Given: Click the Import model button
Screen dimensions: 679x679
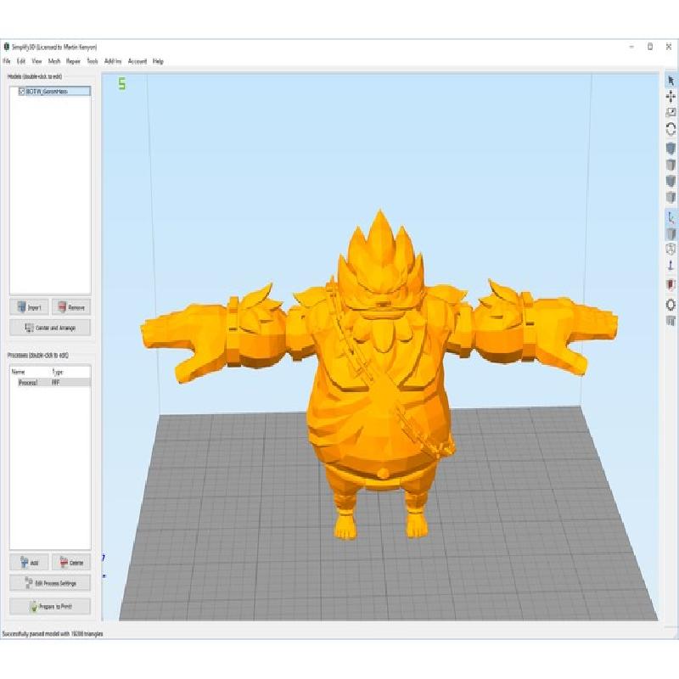Looking at the screenshot, I should [x=29, y=307].
